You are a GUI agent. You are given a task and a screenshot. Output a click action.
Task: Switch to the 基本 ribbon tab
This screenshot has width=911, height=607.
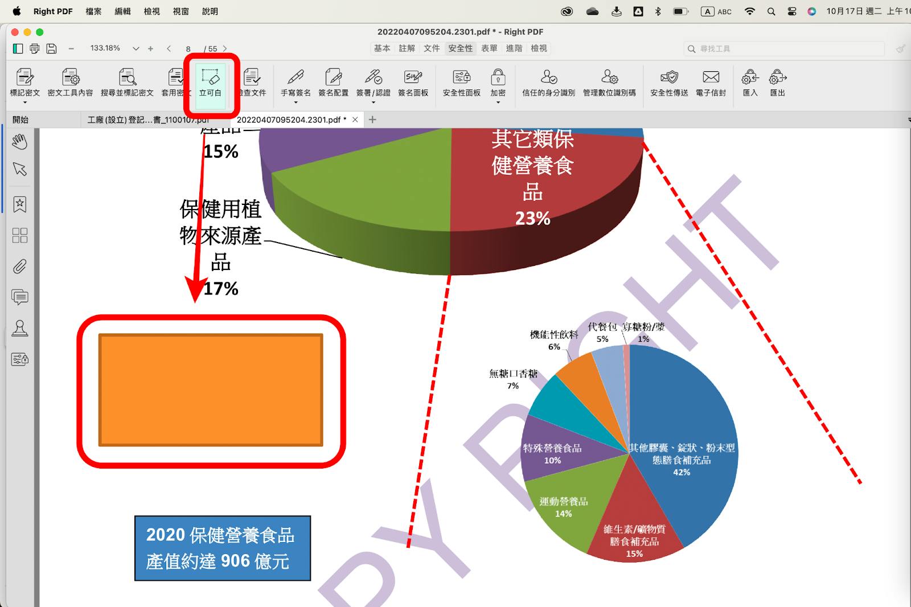click(x=382, y=48)
